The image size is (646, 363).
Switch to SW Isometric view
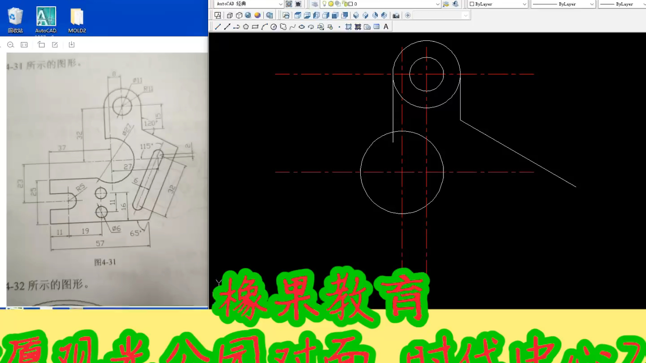(356, 15)
